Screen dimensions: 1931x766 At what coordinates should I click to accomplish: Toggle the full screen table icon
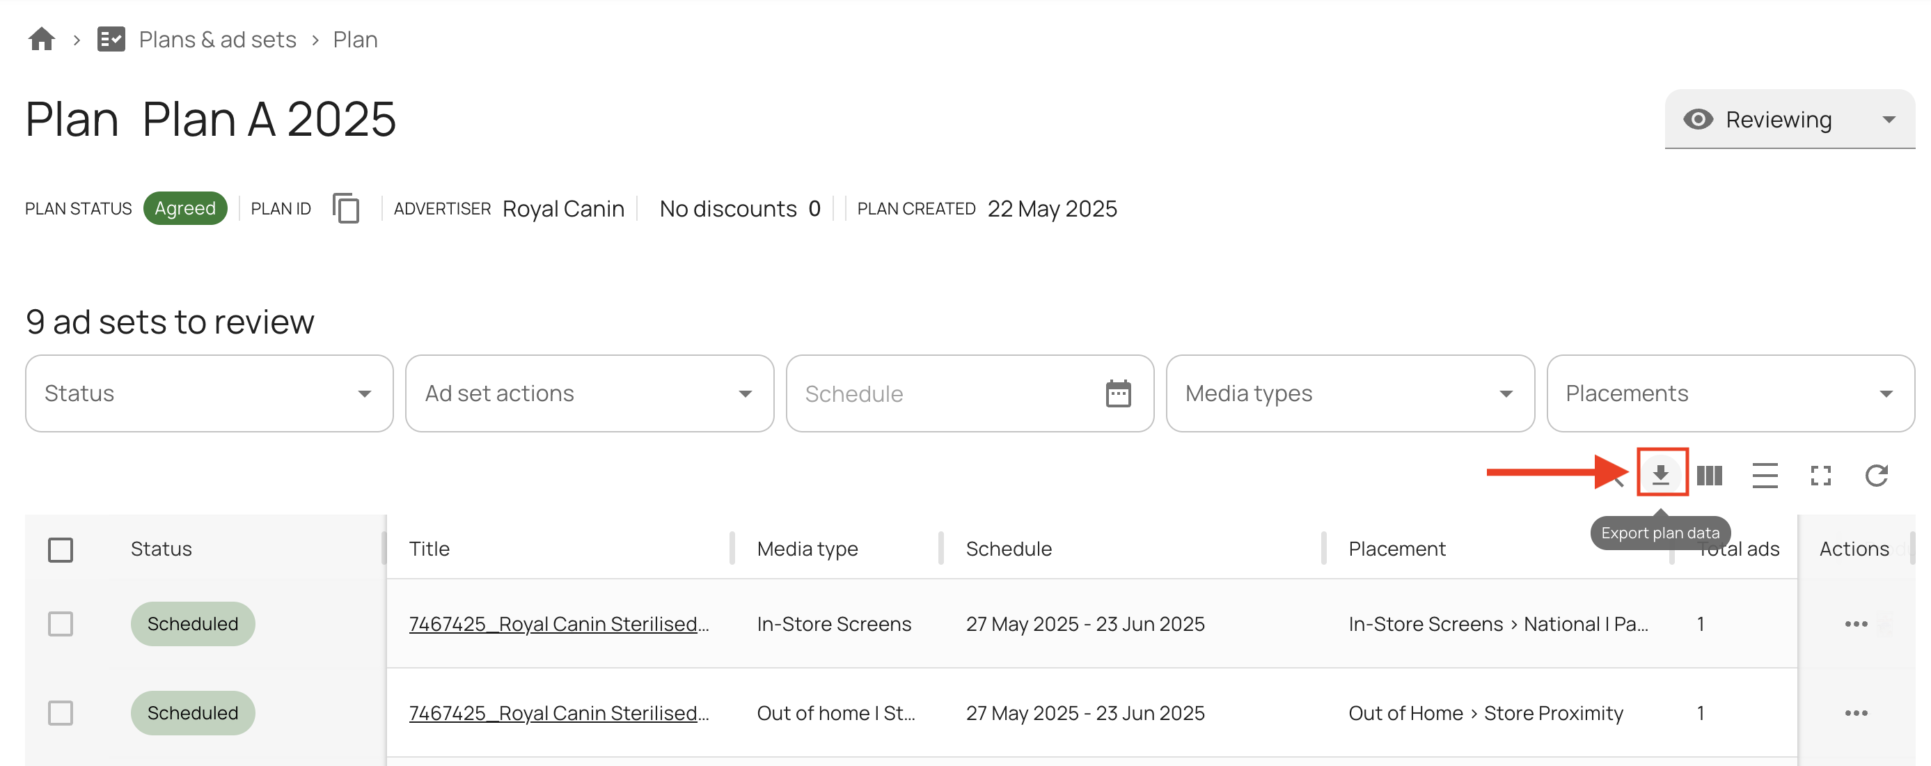[1820, 476]
